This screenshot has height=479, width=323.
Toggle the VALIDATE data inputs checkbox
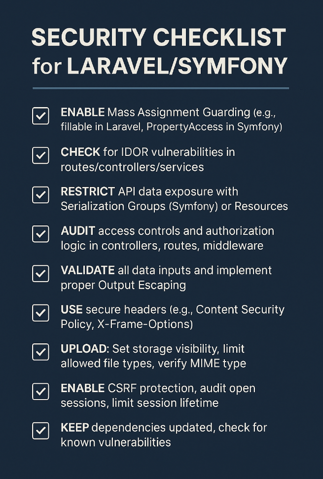[x=40, y=273]
